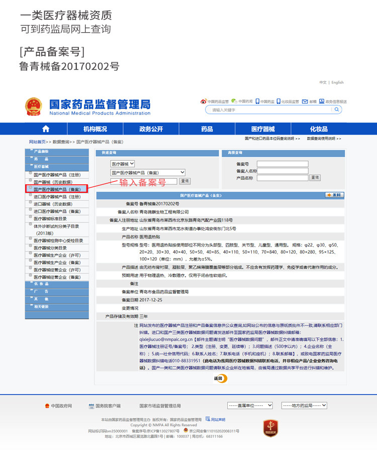The image size is (377, 452).
Task: Open the 相关链接 sidebar section
Action: coord(57,307)
